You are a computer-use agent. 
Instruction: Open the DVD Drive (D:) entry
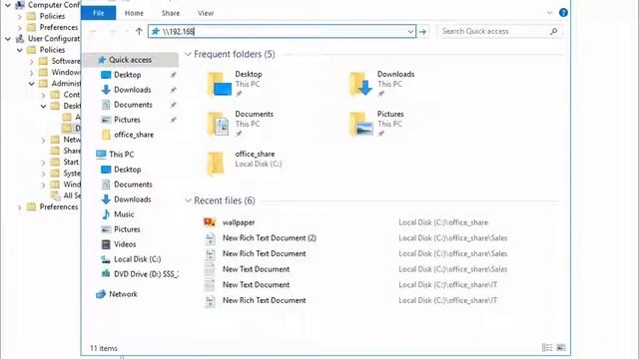[x=146, y=274]
